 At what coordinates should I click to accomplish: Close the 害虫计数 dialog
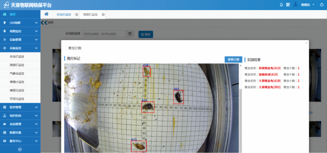click(x=306, y=43)
